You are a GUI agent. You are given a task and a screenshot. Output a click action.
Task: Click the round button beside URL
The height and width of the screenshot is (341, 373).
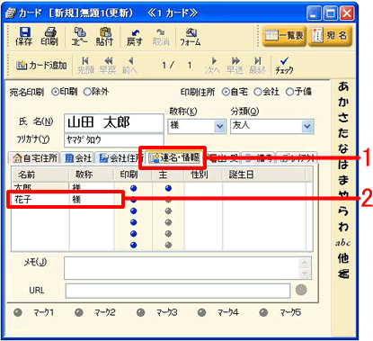tap(301, 290)
